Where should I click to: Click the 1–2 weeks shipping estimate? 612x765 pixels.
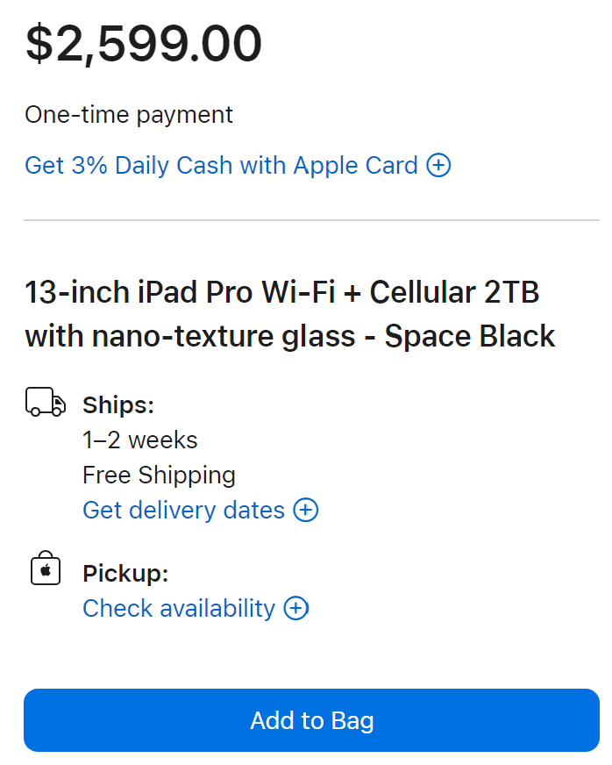click(x=139, y=440)
